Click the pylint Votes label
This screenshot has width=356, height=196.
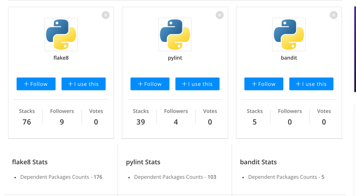pos(210,111)
